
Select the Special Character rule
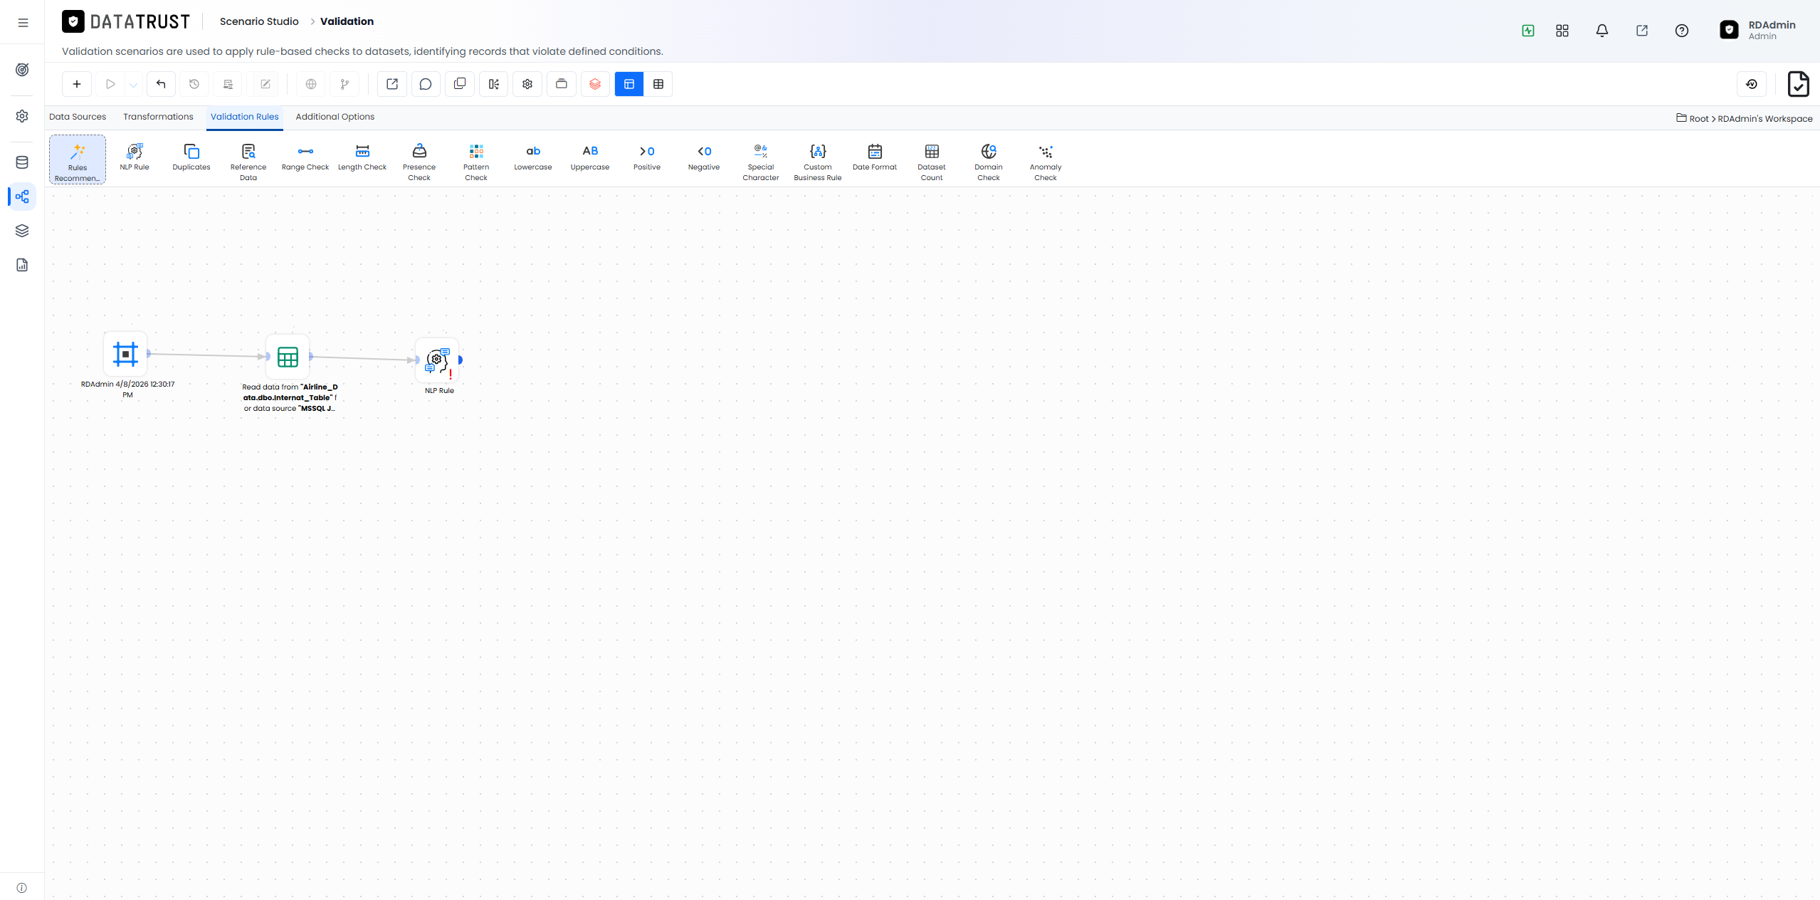pos(761,162)
